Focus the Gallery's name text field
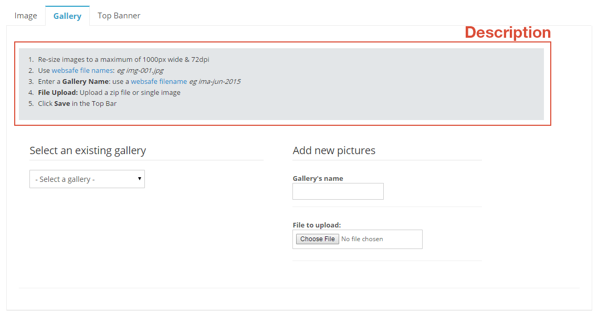This screenshot has width=598, height=314. [338, 191]
